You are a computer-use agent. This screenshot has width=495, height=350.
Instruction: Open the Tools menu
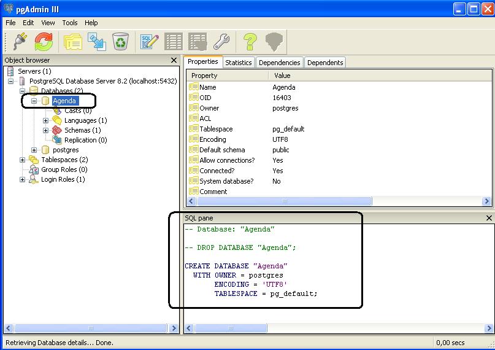click(70, 23)
